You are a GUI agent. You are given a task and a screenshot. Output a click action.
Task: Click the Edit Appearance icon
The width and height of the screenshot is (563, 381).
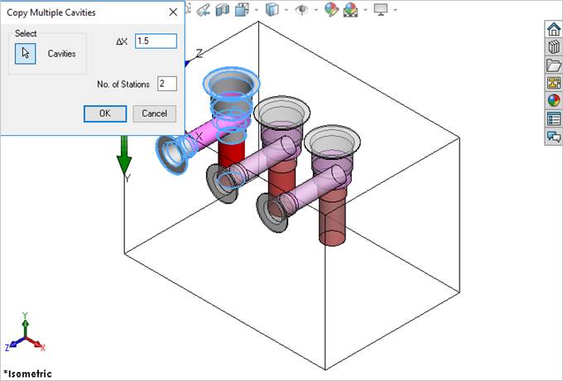coord(331,10)
